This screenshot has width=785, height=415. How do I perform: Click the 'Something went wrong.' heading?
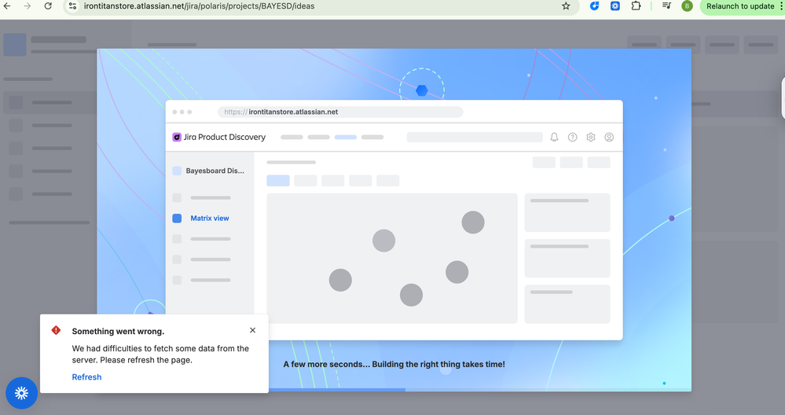coord(118,332)
